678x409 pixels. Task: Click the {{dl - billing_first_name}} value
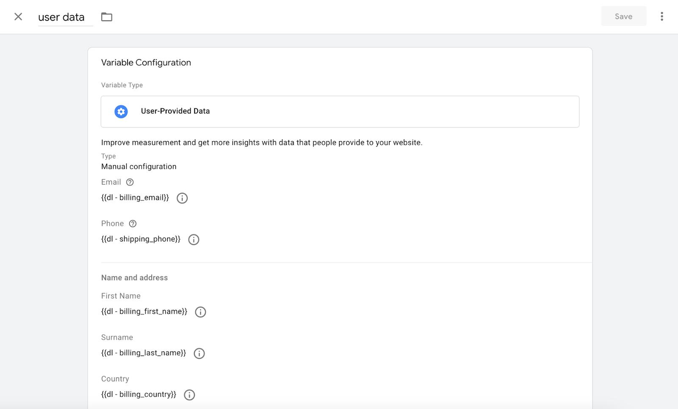point(144,312)
